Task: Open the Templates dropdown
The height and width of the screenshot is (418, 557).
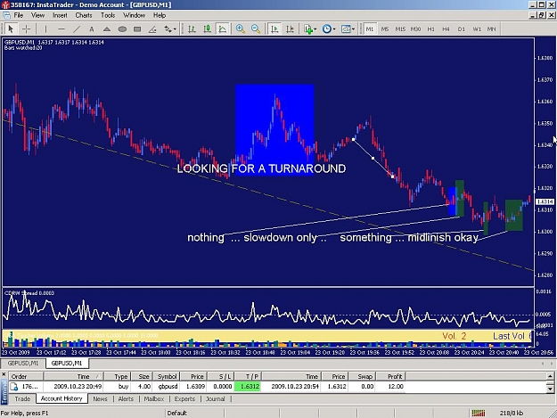Action: point(348,29)
